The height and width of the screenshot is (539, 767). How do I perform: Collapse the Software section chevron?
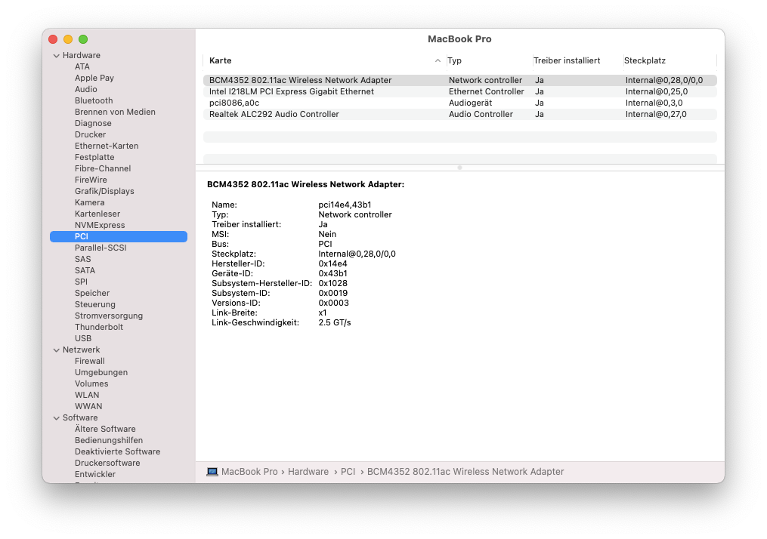click(56, 417)
